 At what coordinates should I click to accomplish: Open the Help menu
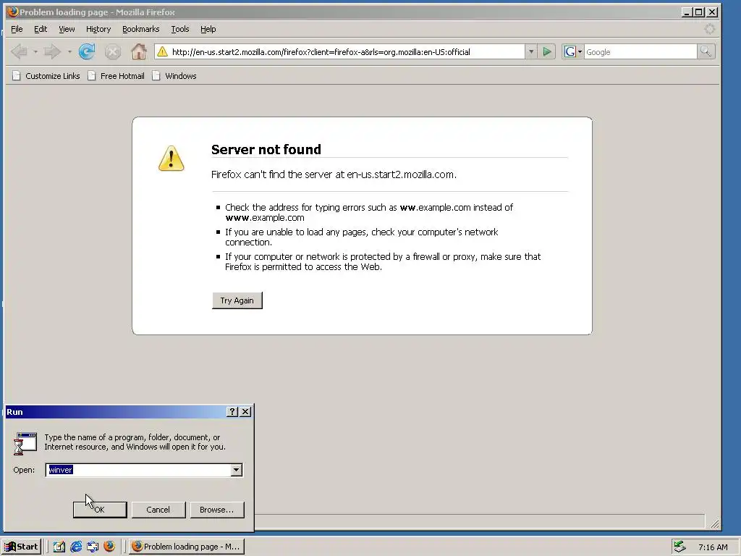tap(208, 29)
